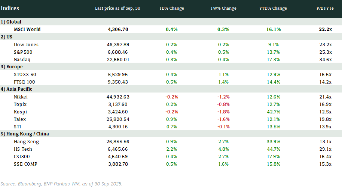Screen dimensions: 342x194
Task: Click the Bloomberg source footnote text
Action: 61,184
